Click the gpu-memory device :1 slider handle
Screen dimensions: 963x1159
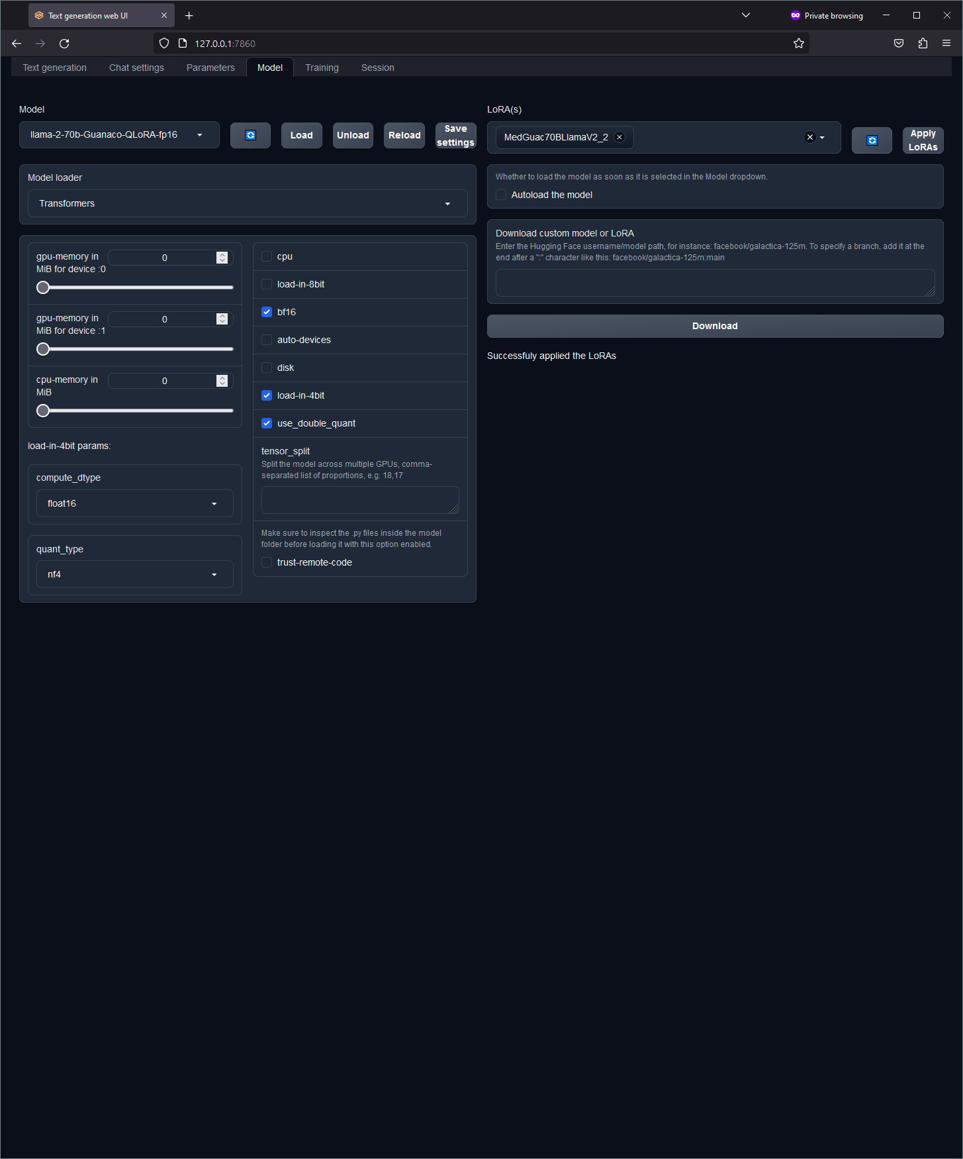(43, 349)
